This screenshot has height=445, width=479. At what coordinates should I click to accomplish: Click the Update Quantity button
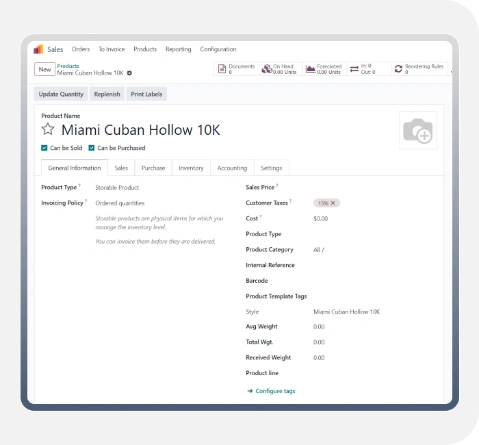[61, 94]
